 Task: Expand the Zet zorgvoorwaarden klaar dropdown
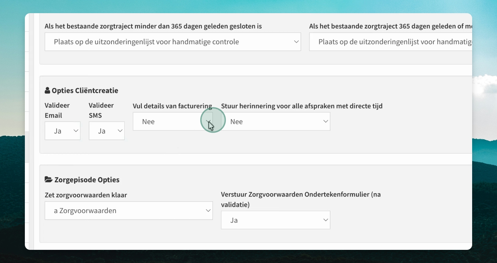click(x=129, y=210)
